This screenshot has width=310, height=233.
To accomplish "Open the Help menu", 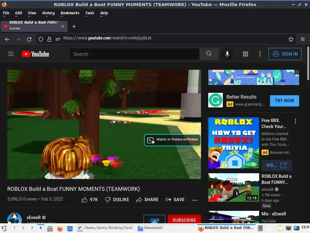I will click(104, 13).
